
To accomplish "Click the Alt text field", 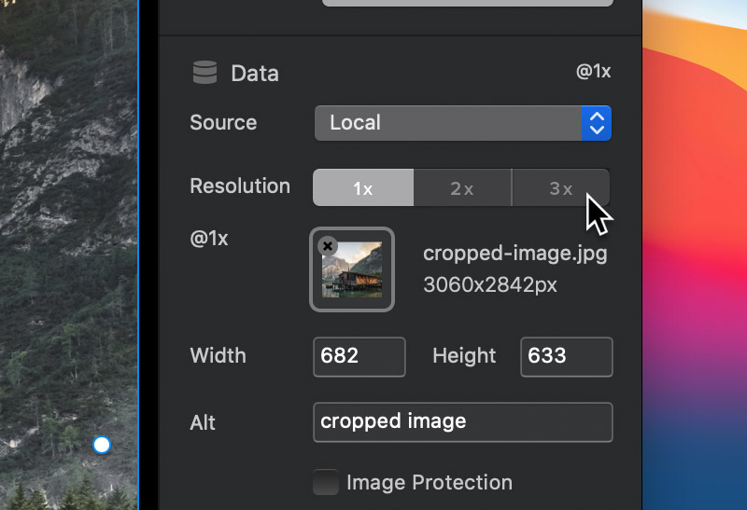I will [462, 422].
